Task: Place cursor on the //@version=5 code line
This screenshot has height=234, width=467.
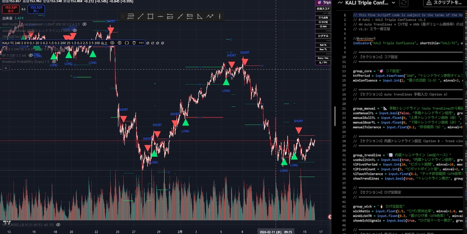Action: click(364, 39)
